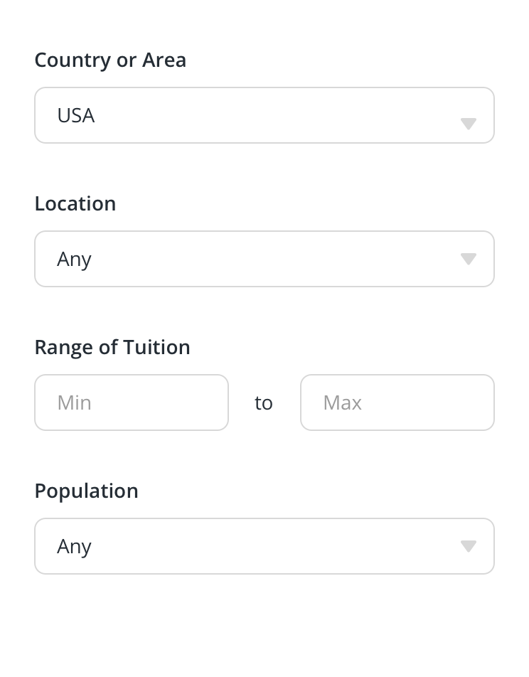529x677 pixels.
Task: Click the "to" text between tuition fields
Action: (264, 403)
